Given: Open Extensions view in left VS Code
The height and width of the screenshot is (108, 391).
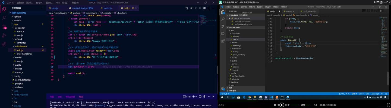Looking at the screenshot, I should click(x=4, y=44).
